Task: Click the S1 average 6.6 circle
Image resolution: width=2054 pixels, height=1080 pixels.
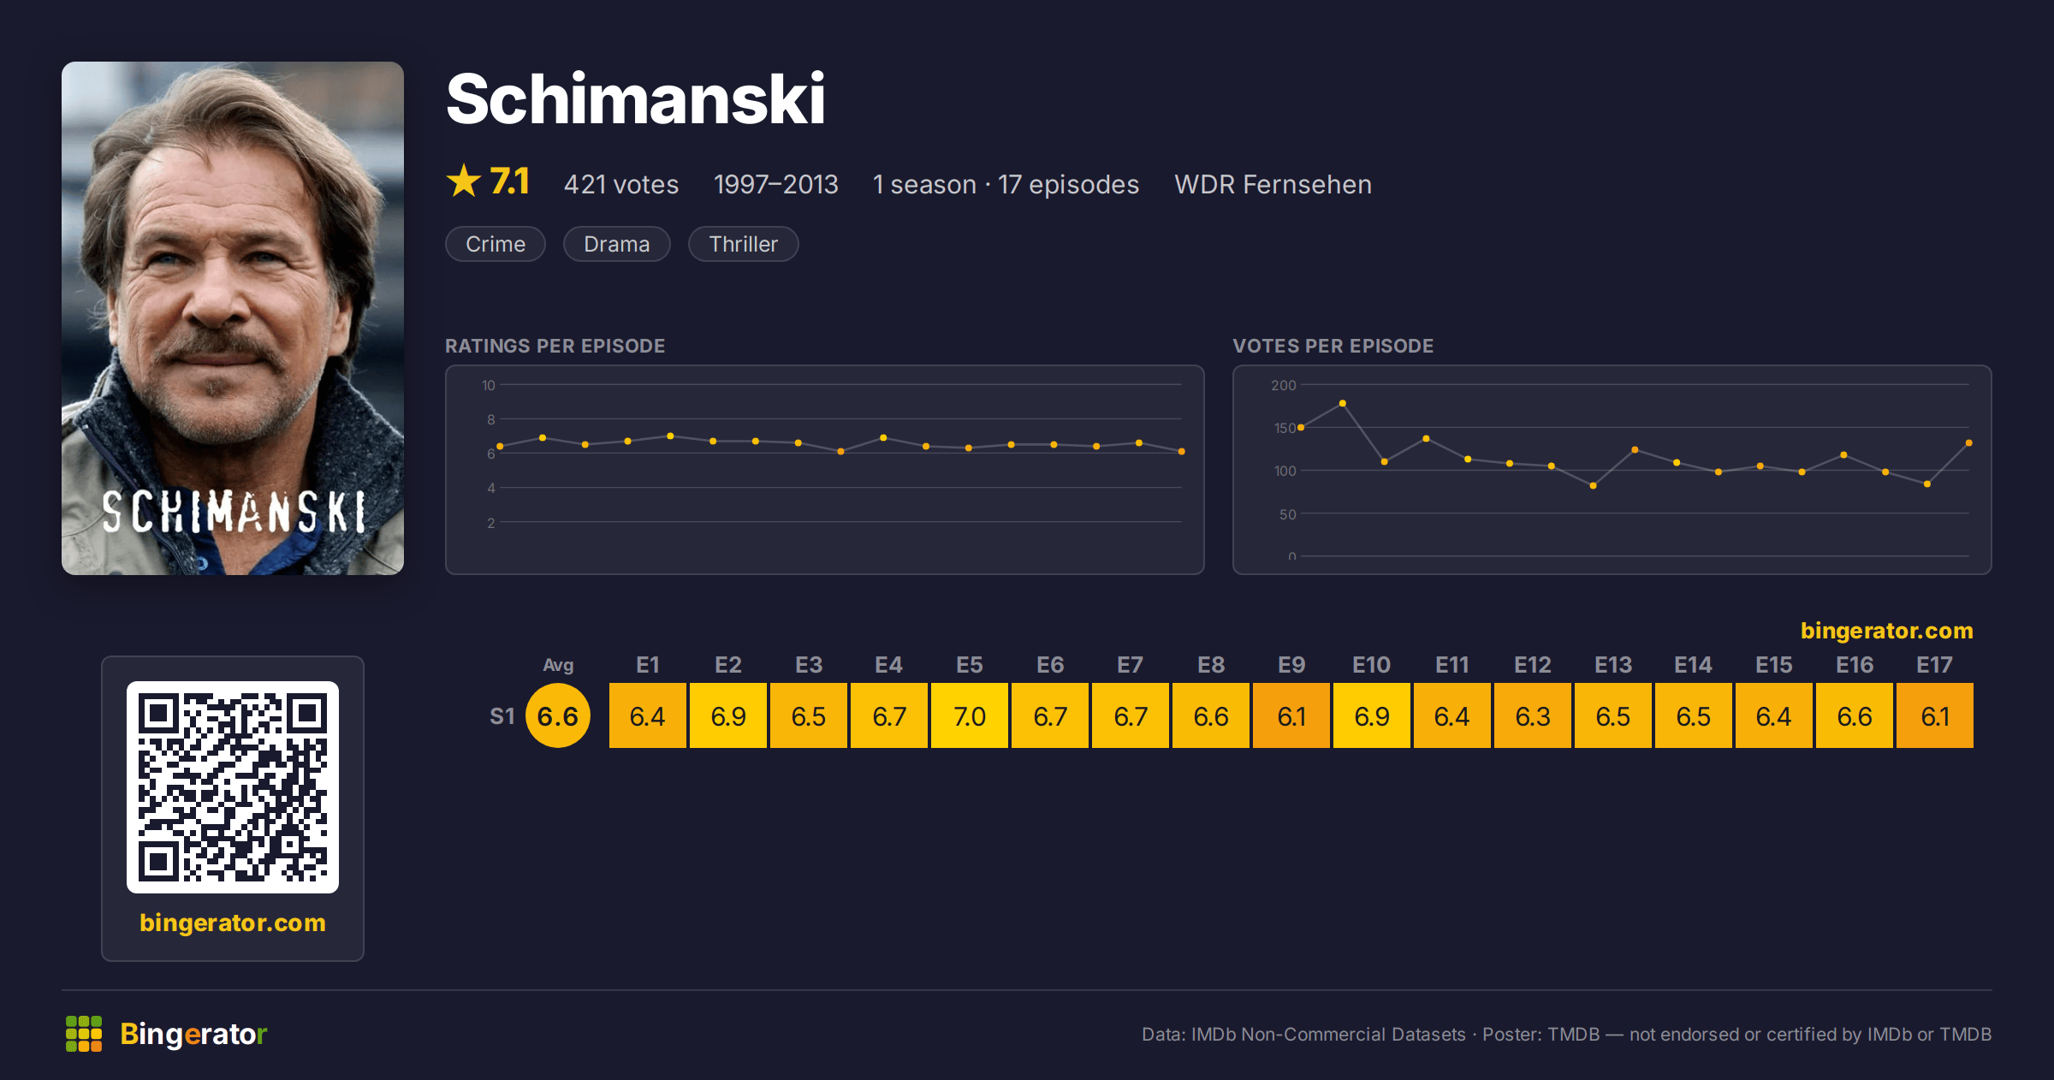Action: click(x=558, y=715)
